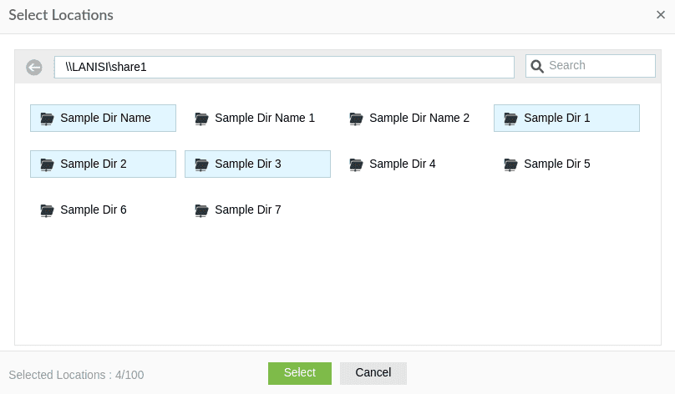675x394 pixels.
Task: Click the folder icon of Sample Dir Name 1
Action: (x=201, y=119)
